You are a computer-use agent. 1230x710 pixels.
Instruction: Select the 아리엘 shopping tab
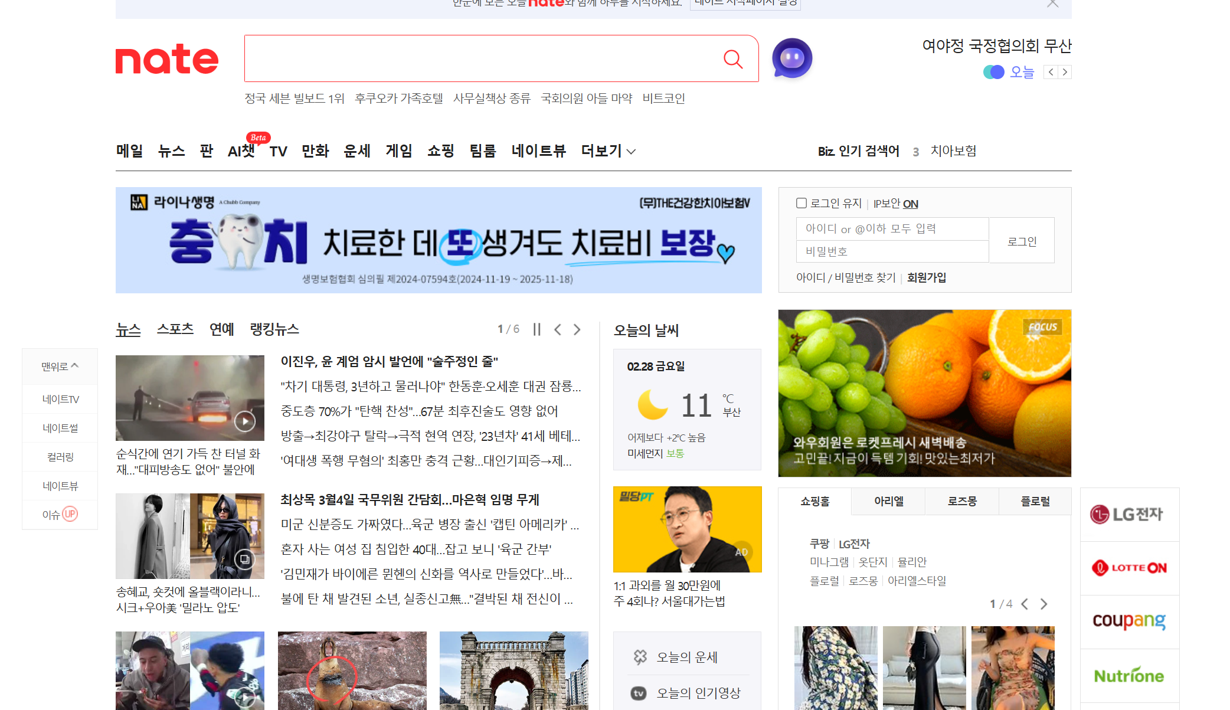[x=888, y=501]
